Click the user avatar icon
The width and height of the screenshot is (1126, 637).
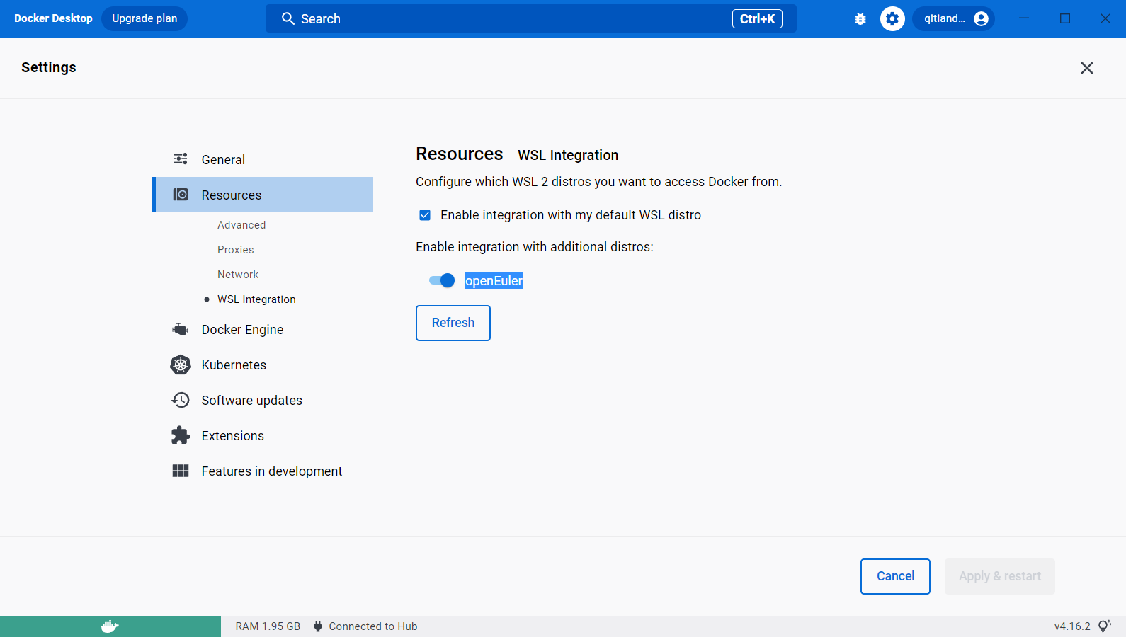[981, 19]
